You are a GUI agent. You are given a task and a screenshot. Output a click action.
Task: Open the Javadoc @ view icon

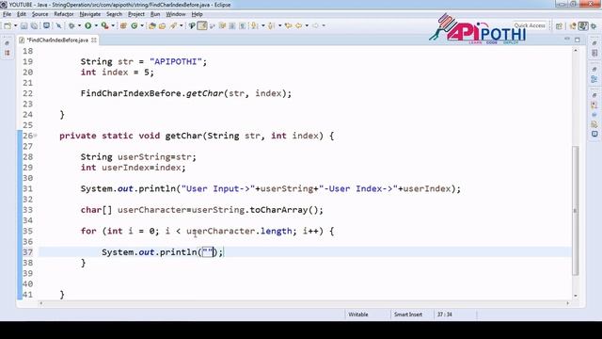pos(594,115)
